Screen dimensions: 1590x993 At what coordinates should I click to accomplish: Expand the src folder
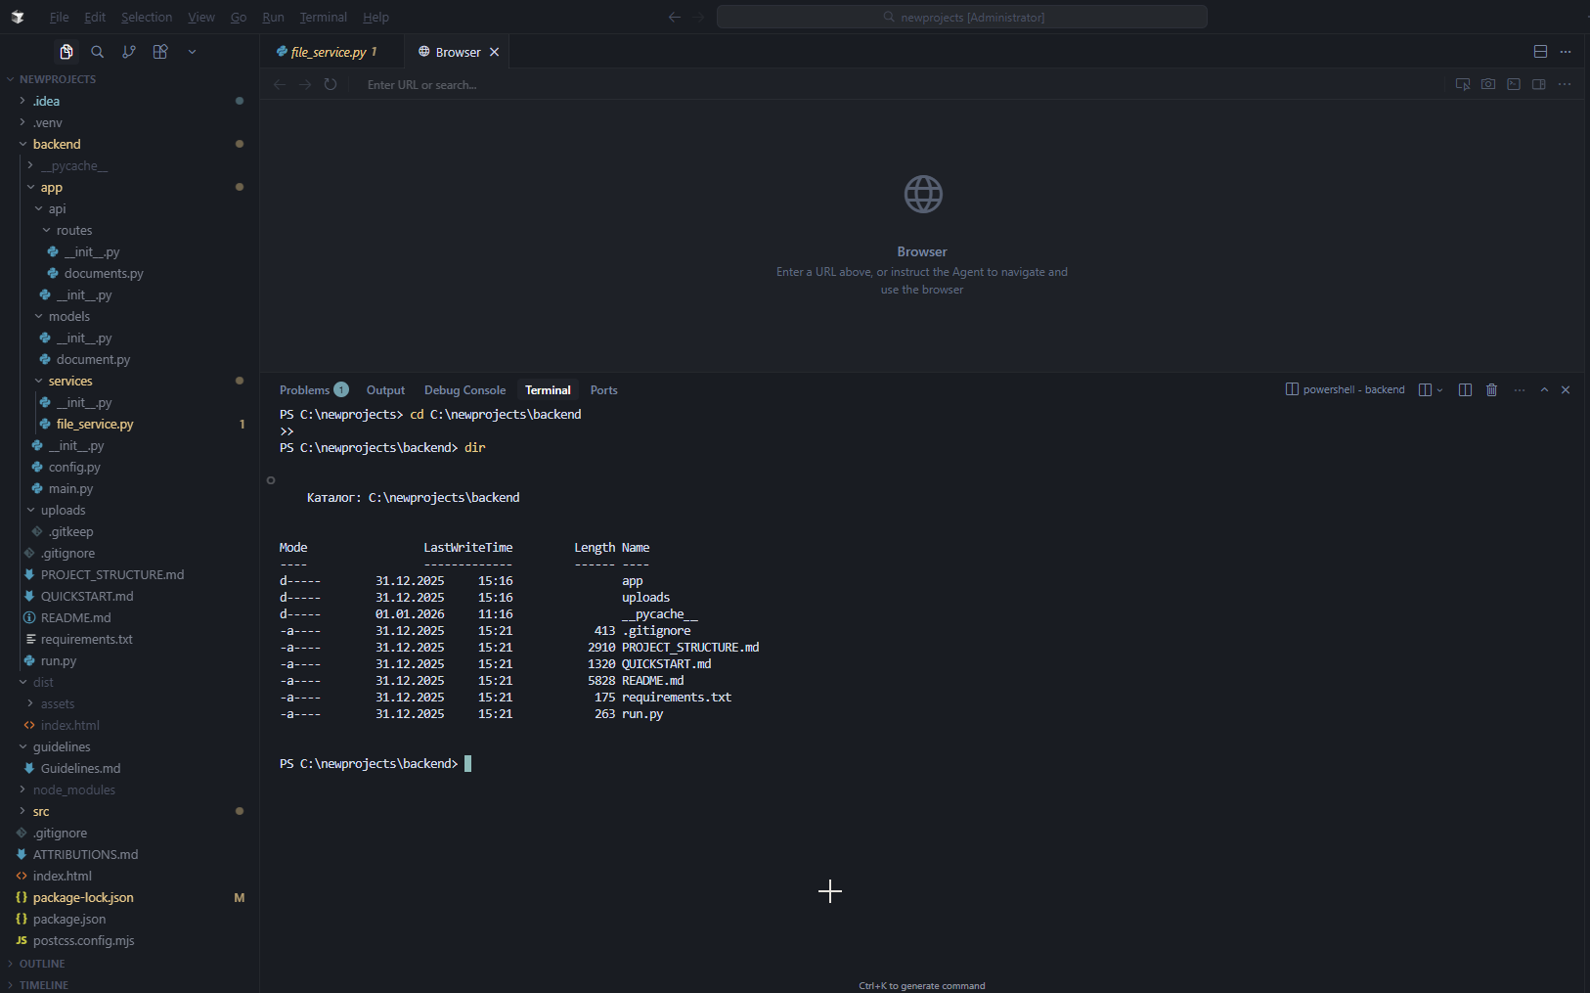pos(129,811)
